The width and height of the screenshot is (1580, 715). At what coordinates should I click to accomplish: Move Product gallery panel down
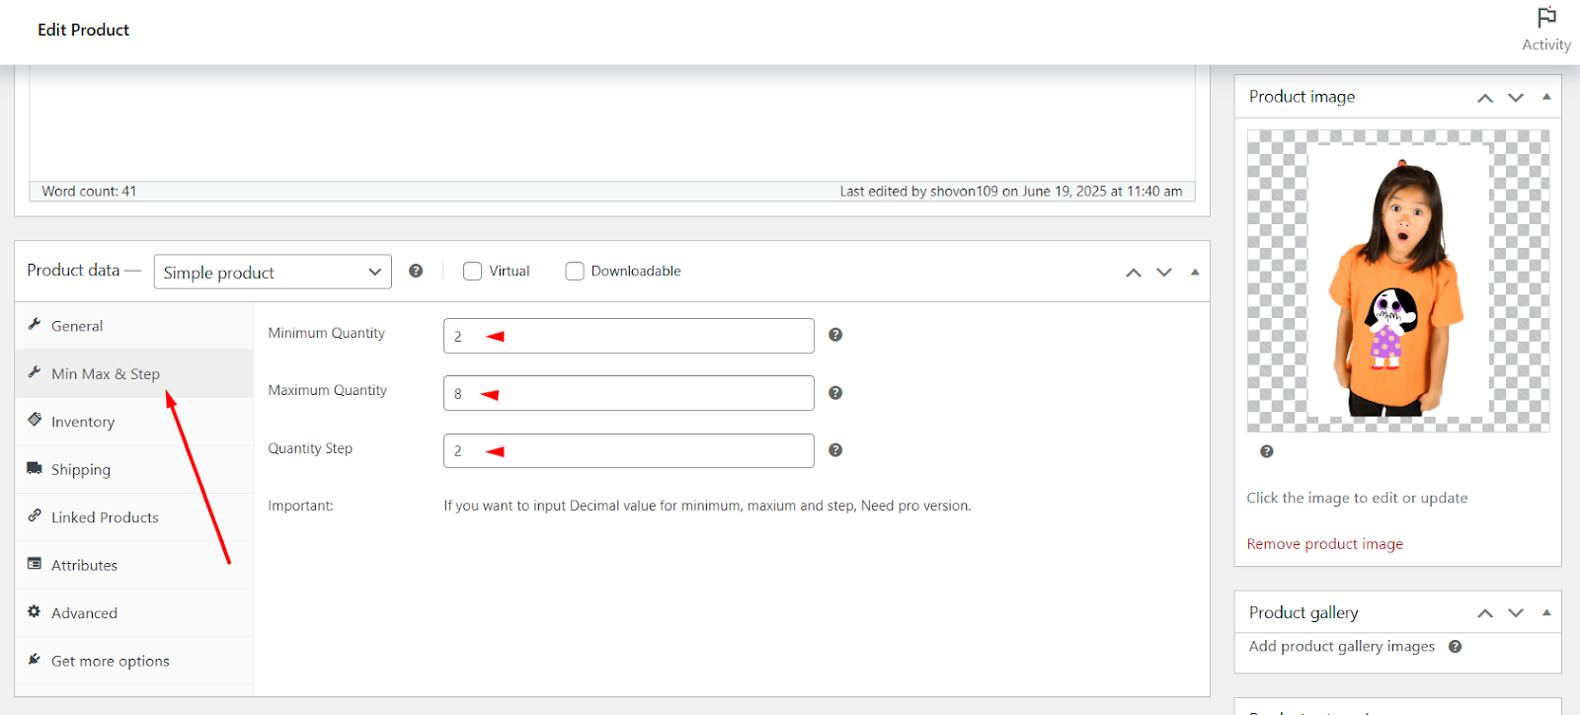(x=1516, y=613)
